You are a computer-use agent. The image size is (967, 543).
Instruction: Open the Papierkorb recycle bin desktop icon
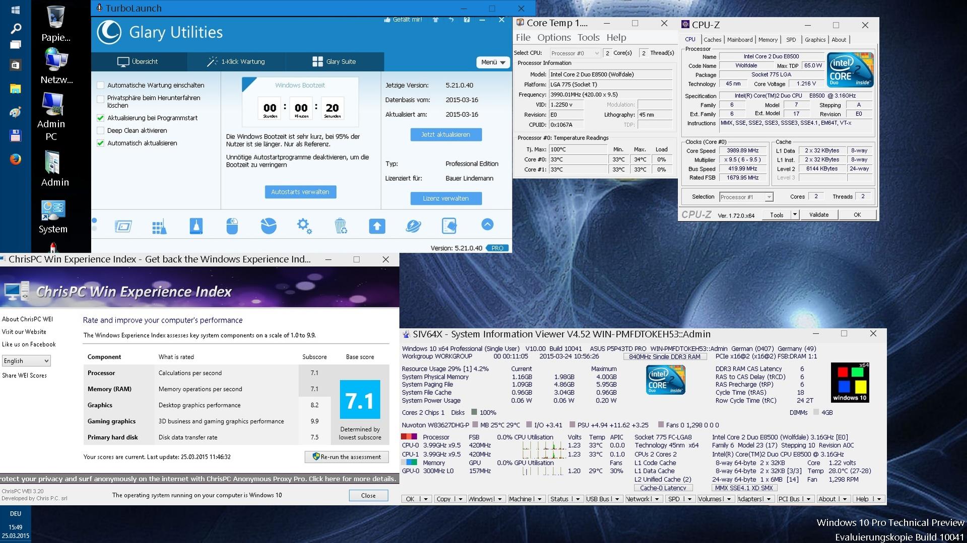(x=55, y=24)
